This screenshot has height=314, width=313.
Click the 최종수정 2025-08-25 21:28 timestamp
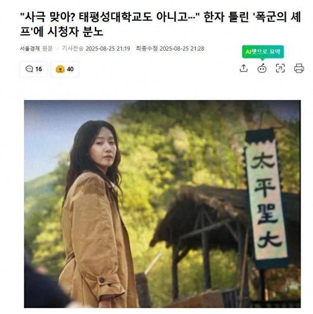170,48
